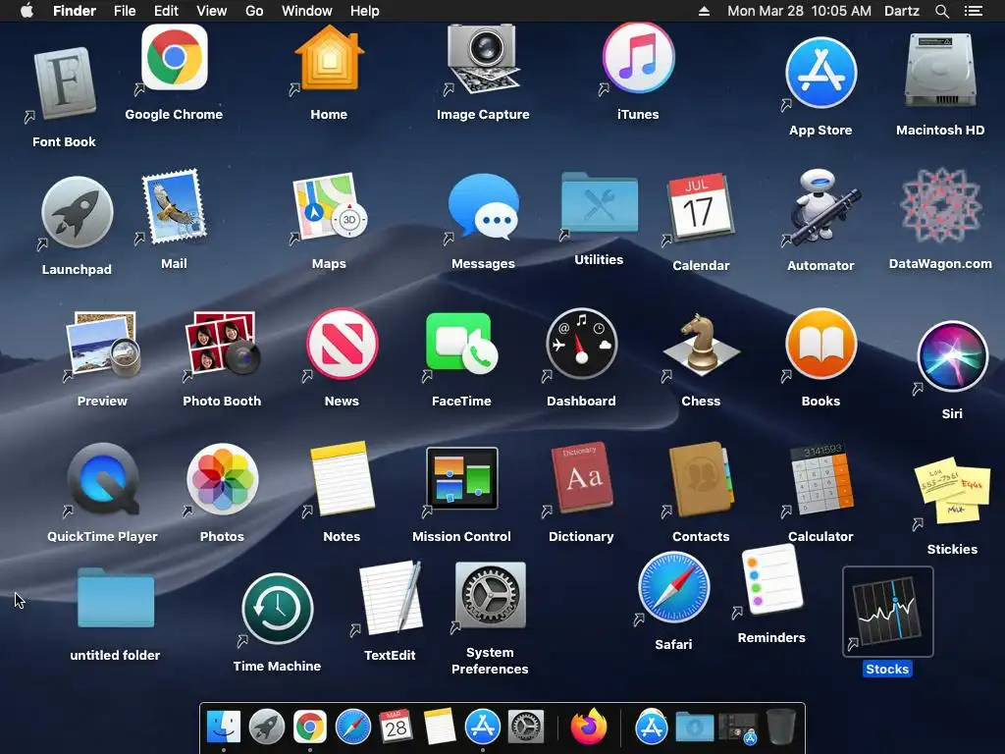Click the iTunes desktop icon
Screen dimensions: 1005x754
coord(638,58)
